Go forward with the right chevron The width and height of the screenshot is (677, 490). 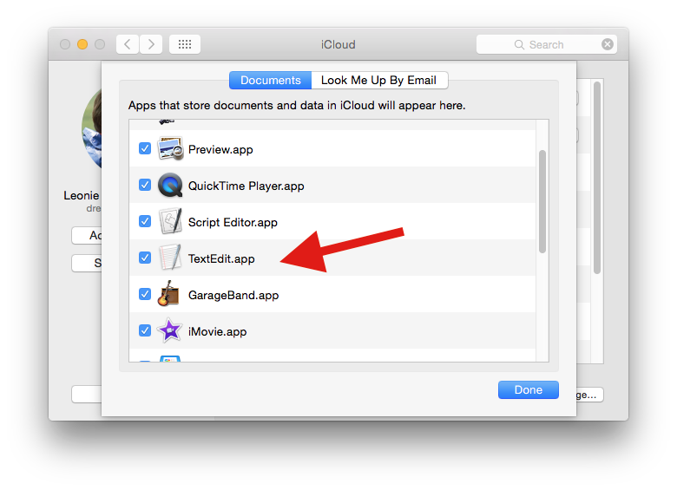click(x=151, y=44)
